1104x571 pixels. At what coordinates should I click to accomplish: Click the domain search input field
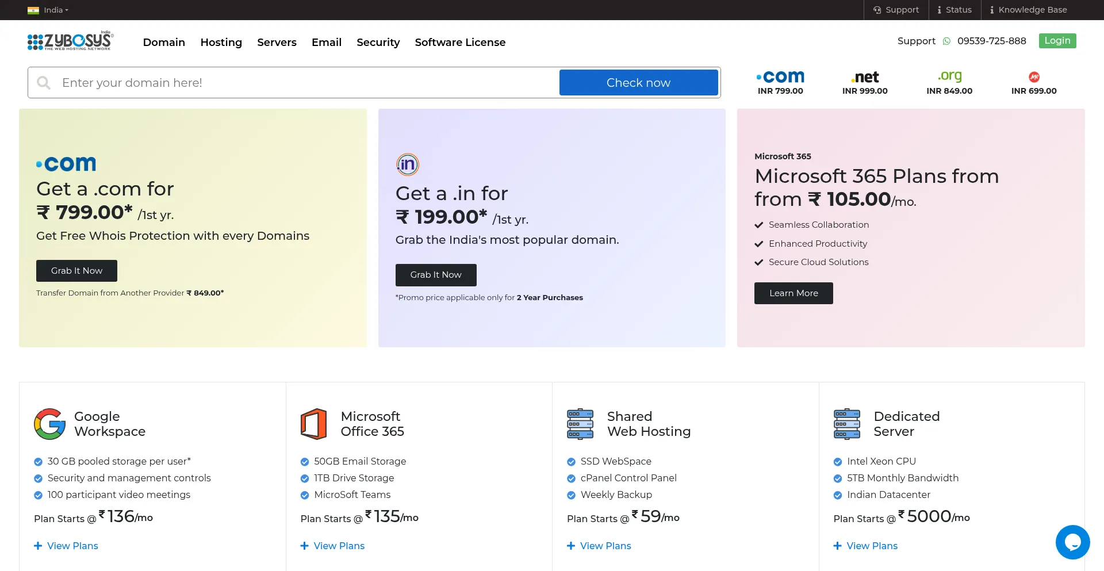click(x=308, y=83)
